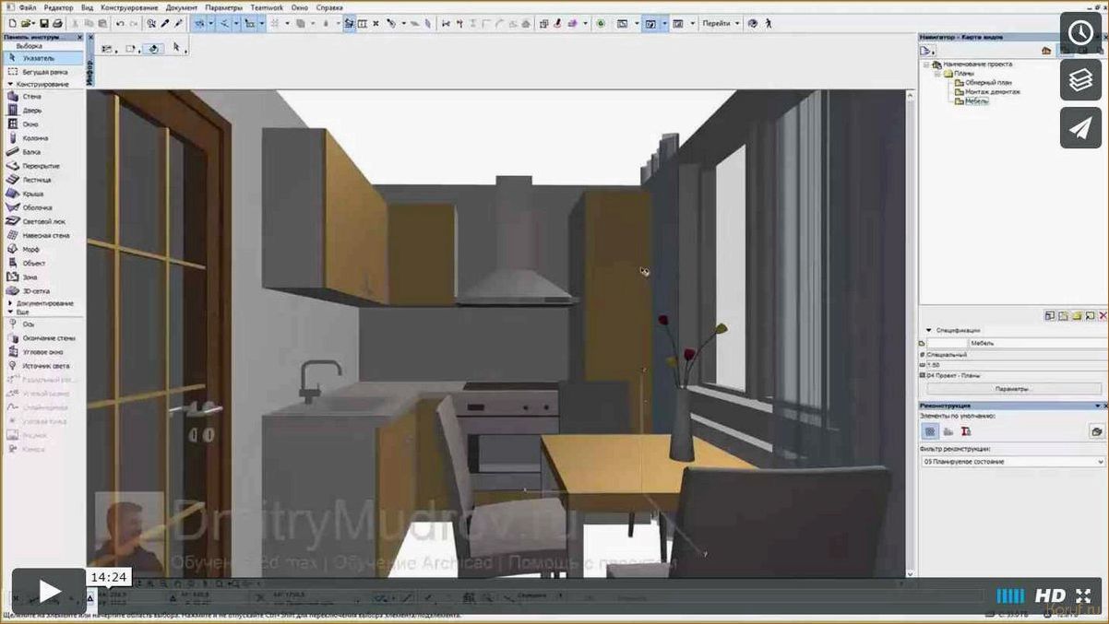This screenshot has height=624, width=1109.
Task: Choose the Лестница (Stair) tool
Action: 35,179
